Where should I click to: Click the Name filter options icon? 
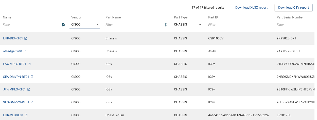coord(63,25)
